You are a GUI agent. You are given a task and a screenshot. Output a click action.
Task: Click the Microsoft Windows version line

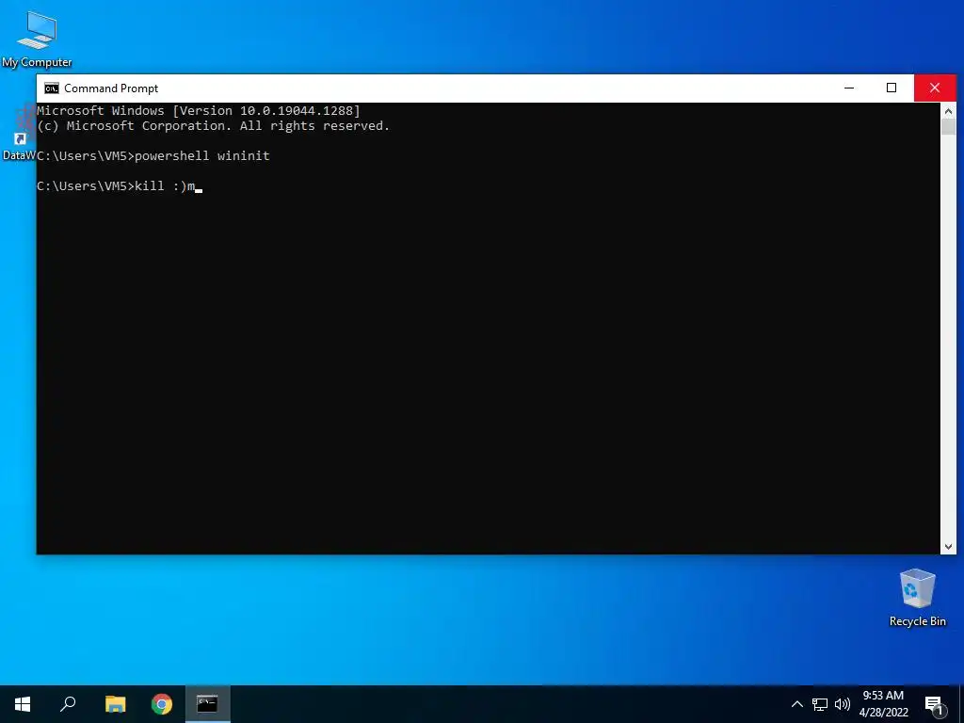199,111
